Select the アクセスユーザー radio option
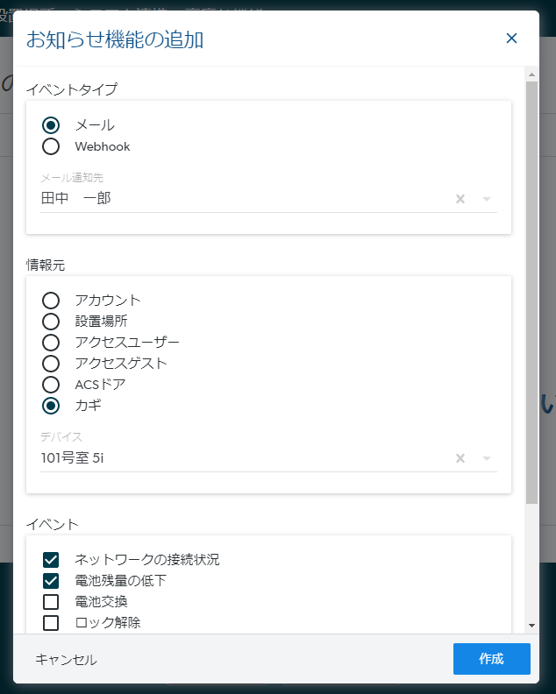556x694 pixels. click(51, 342)
